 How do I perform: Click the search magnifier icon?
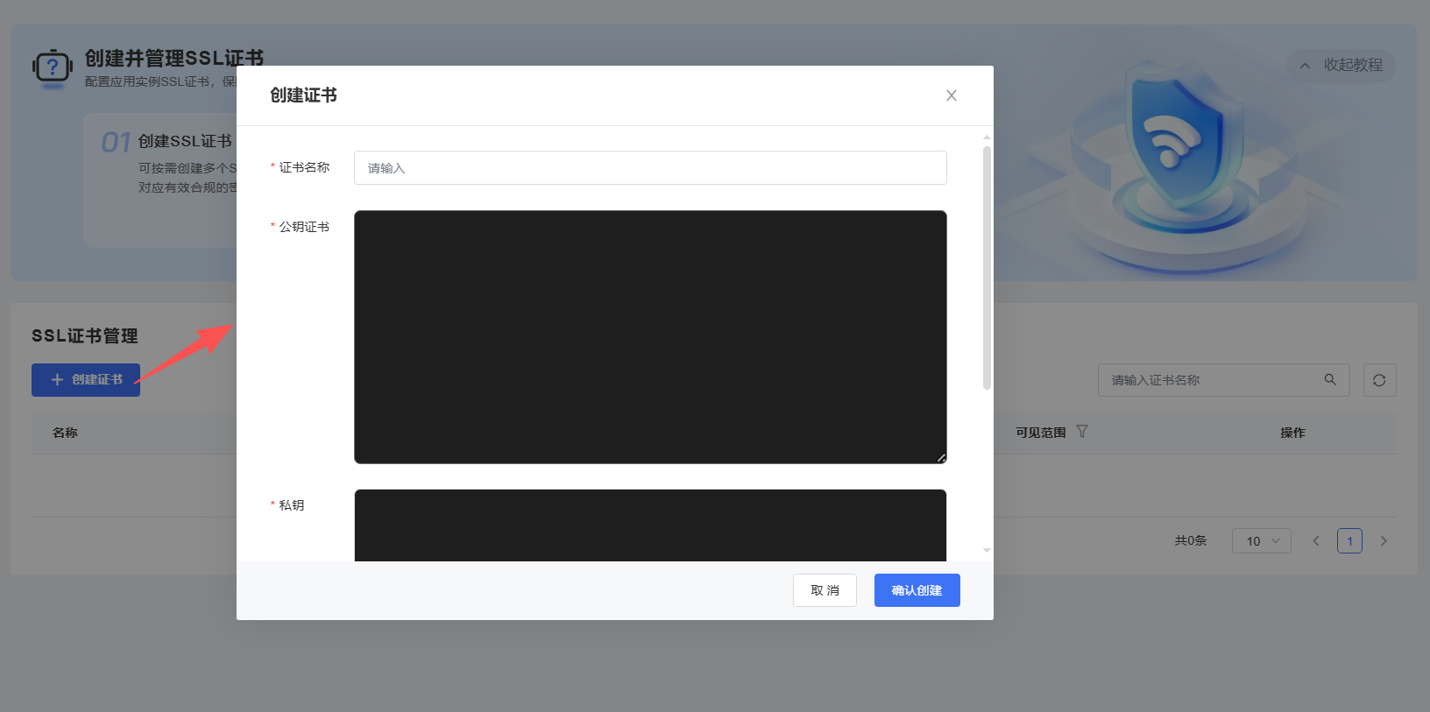pos(1330,380)
